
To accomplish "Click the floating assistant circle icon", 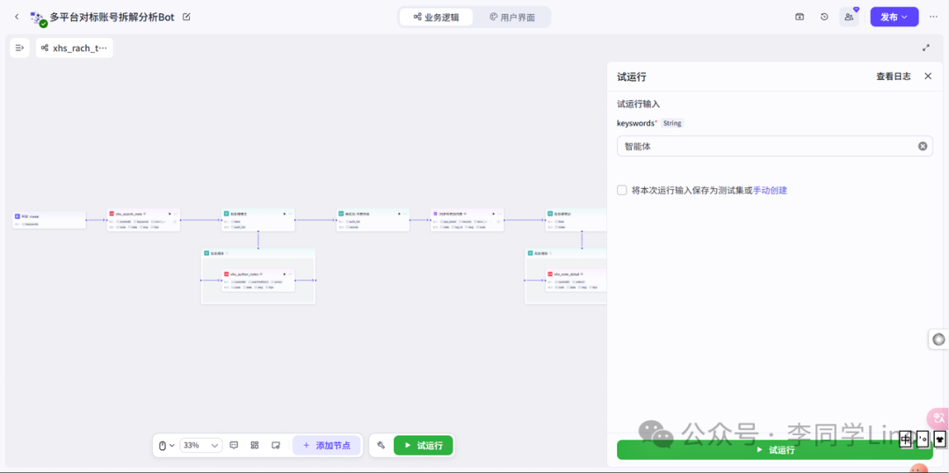I will click(x=938, y=339).
